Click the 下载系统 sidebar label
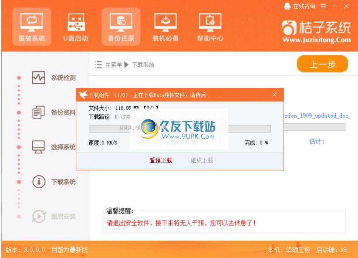Image resolution: width=358 pixels, height=258 pixels. [x=63, y=182]
